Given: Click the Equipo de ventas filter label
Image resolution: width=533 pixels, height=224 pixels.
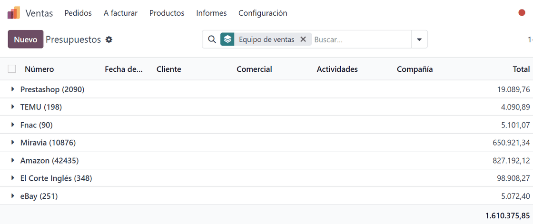Looking at the screenshot, I should click(x=266, y=39).
